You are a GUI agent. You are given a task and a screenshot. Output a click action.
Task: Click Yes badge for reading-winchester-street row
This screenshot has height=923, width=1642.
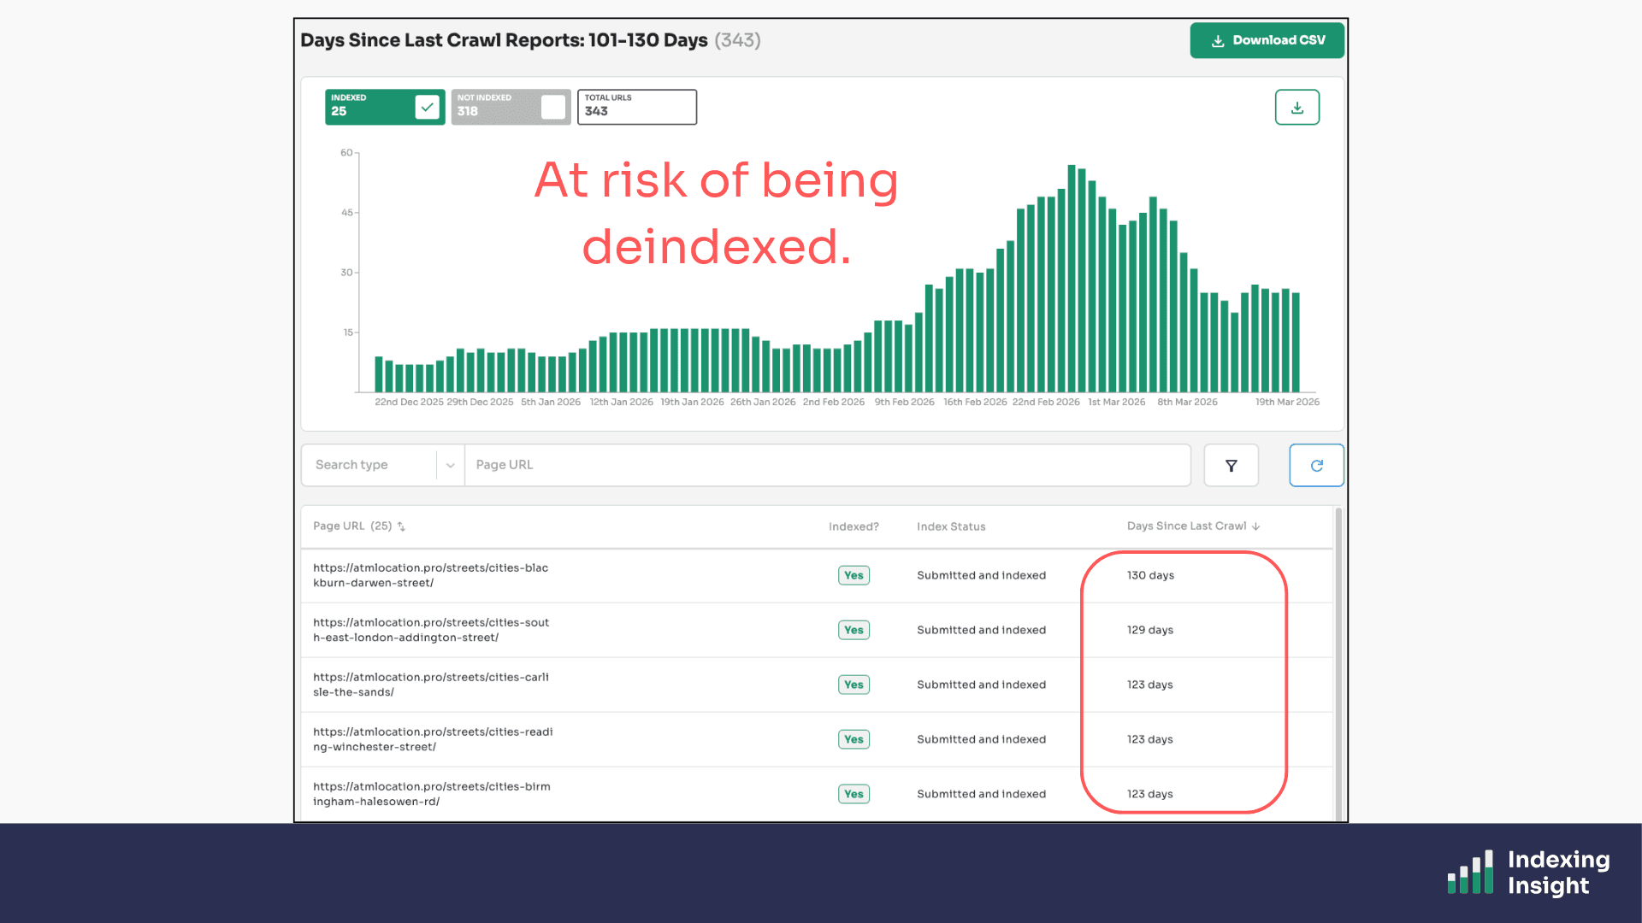[x=853, y=739]
